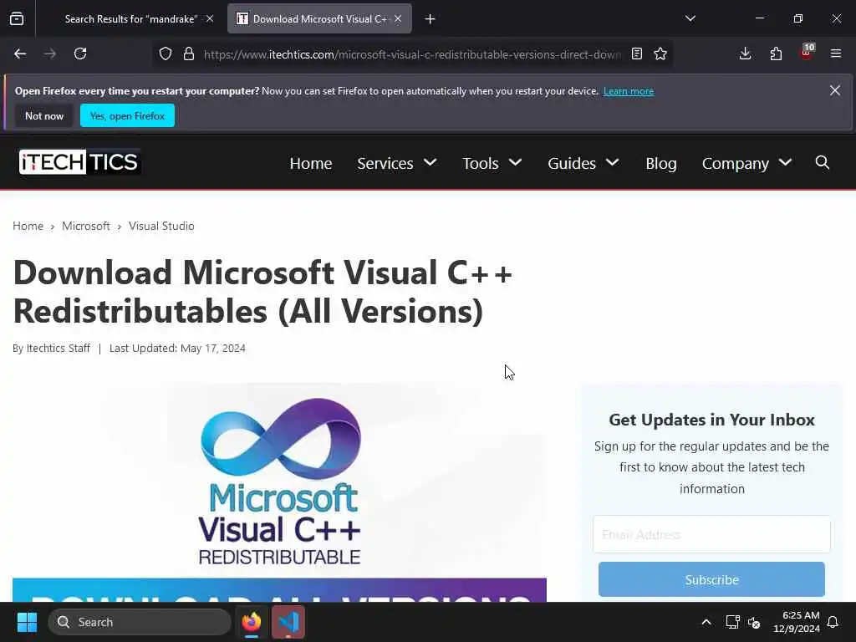Open the Firefox hamburger menu
856x642 pixels.
point(836,53)
